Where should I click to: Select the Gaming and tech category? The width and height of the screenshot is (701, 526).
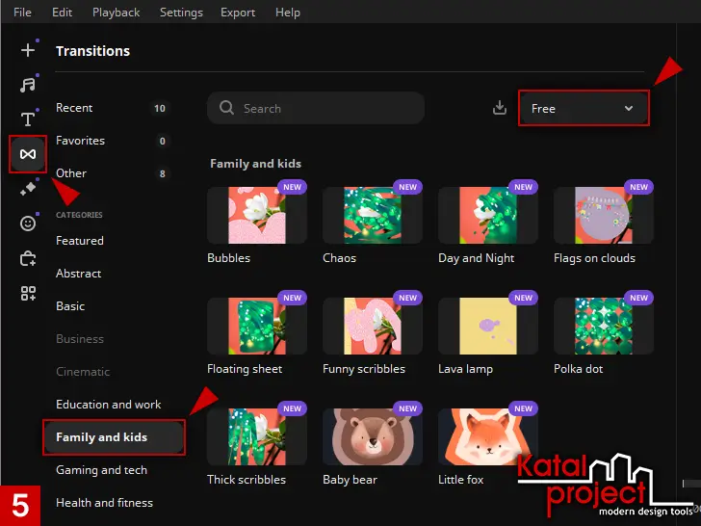coord(101,470)
